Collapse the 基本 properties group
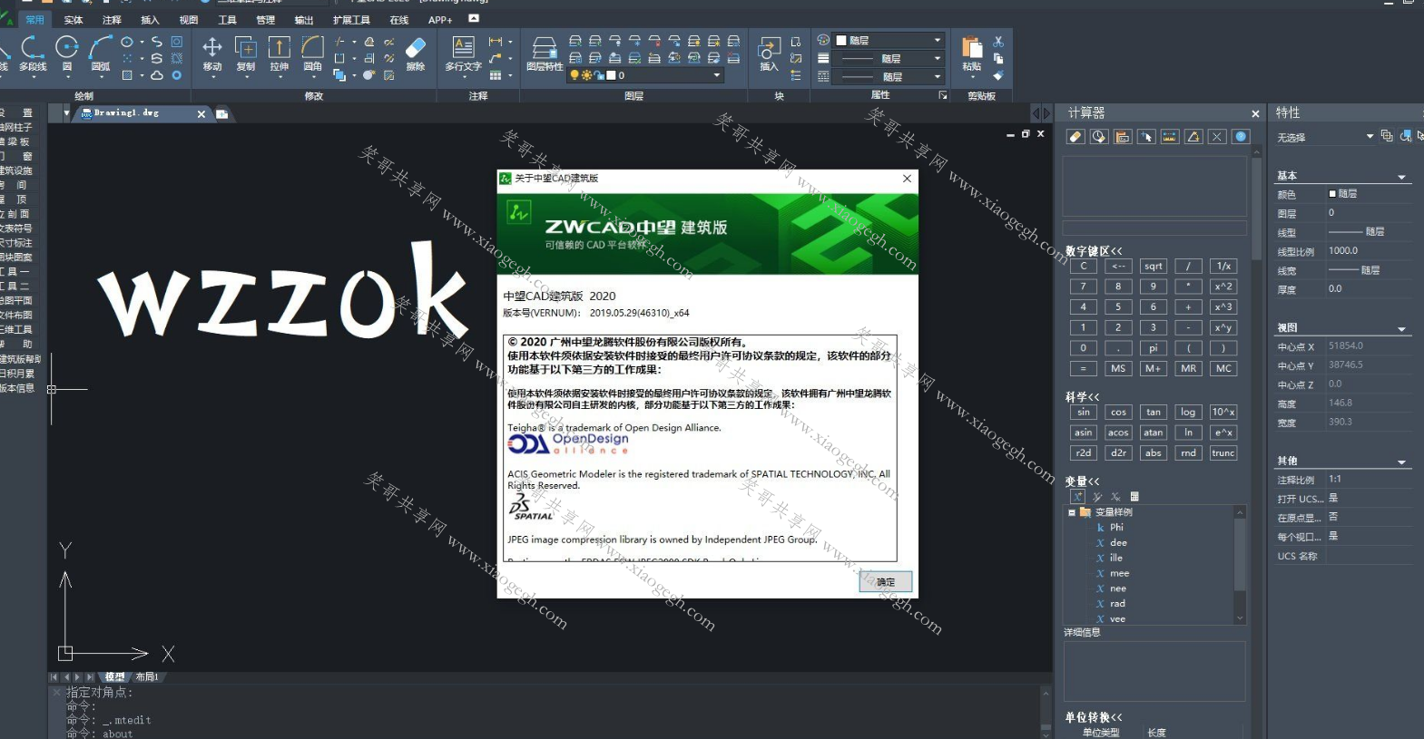This screenshot has height=739, width=1424. tap(1401, 177)
